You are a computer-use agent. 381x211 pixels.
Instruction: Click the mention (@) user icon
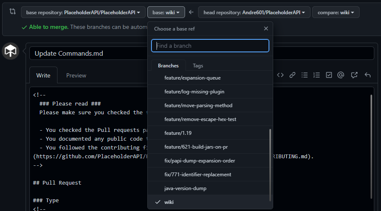click(341, 75)
